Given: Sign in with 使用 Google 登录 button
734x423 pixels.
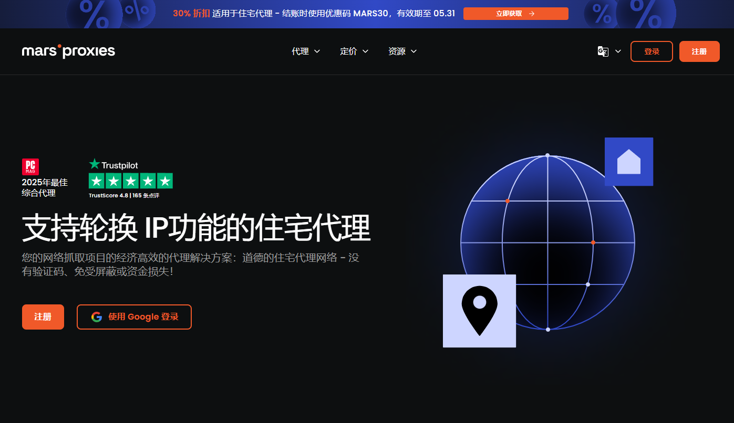Looking at the screenshot, I should tap(134, 317).
